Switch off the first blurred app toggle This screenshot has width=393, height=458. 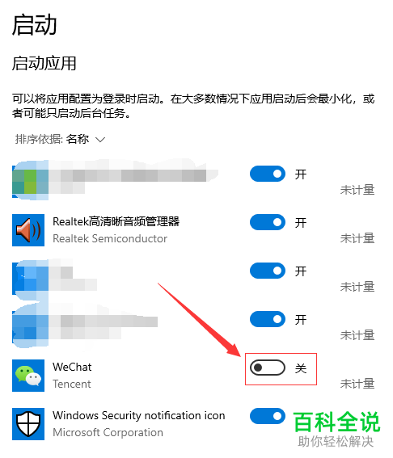268,174
